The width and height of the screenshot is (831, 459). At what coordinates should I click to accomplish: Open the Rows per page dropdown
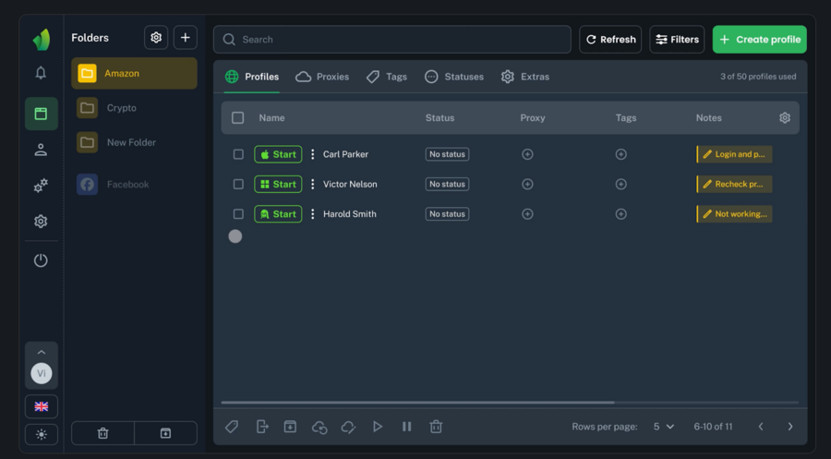[x=663, y=427]
